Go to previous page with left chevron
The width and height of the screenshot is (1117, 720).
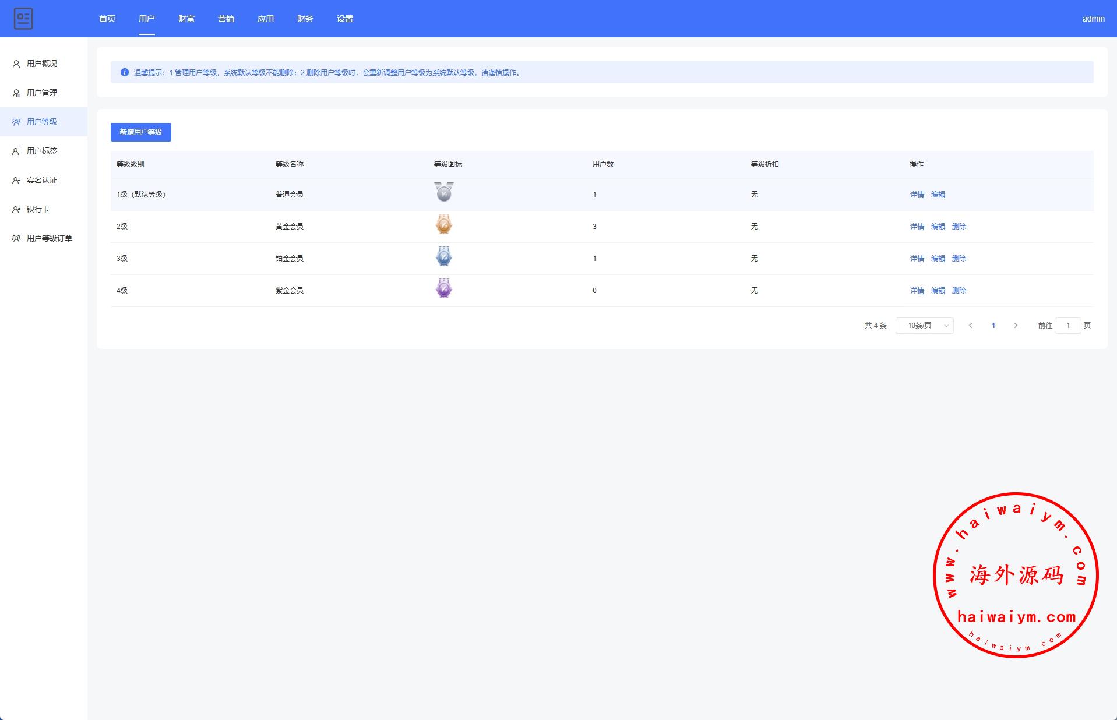[970, 326]
